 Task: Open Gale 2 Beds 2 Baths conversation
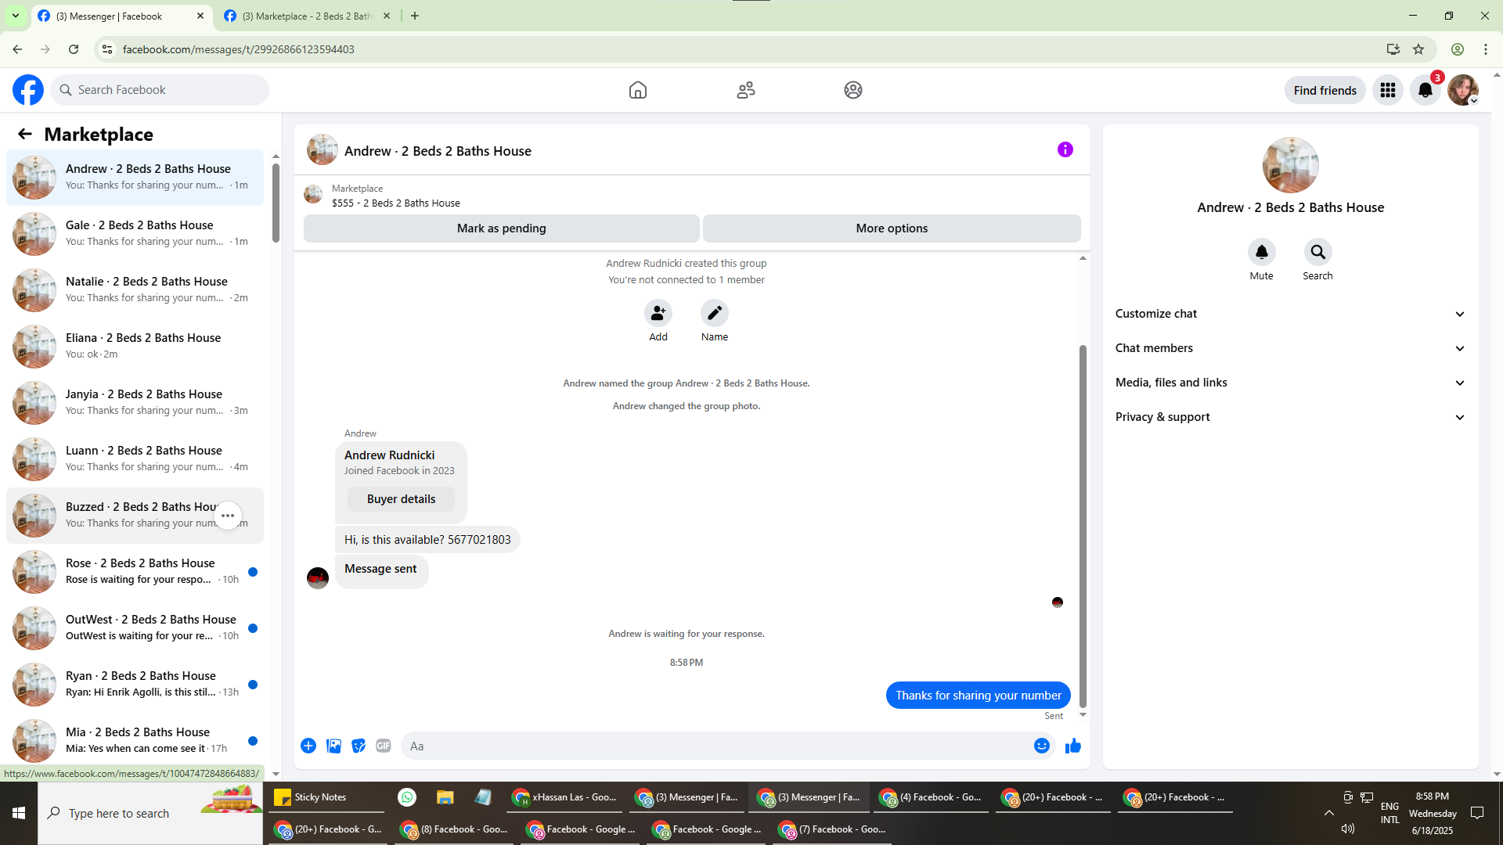tap(135, 234)
